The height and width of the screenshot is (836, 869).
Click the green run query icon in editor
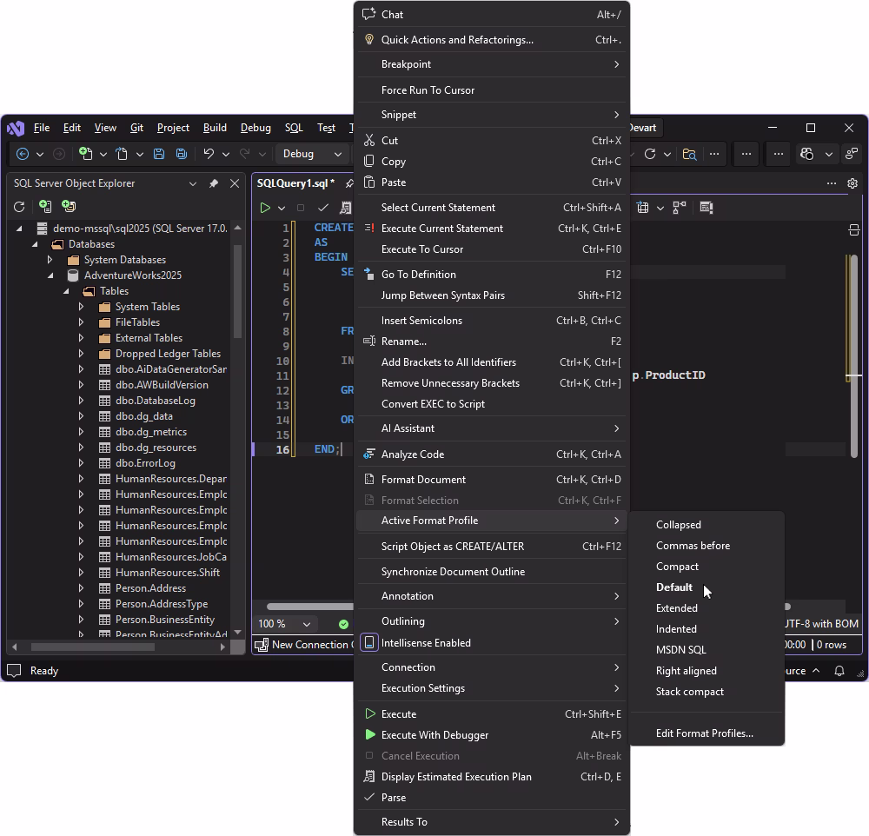coord(265,208)
